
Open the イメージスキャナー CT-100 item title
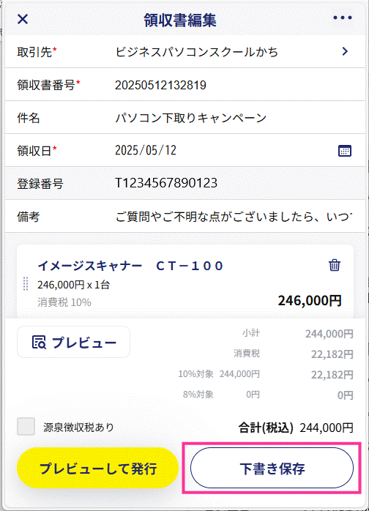tap(130, 266)
